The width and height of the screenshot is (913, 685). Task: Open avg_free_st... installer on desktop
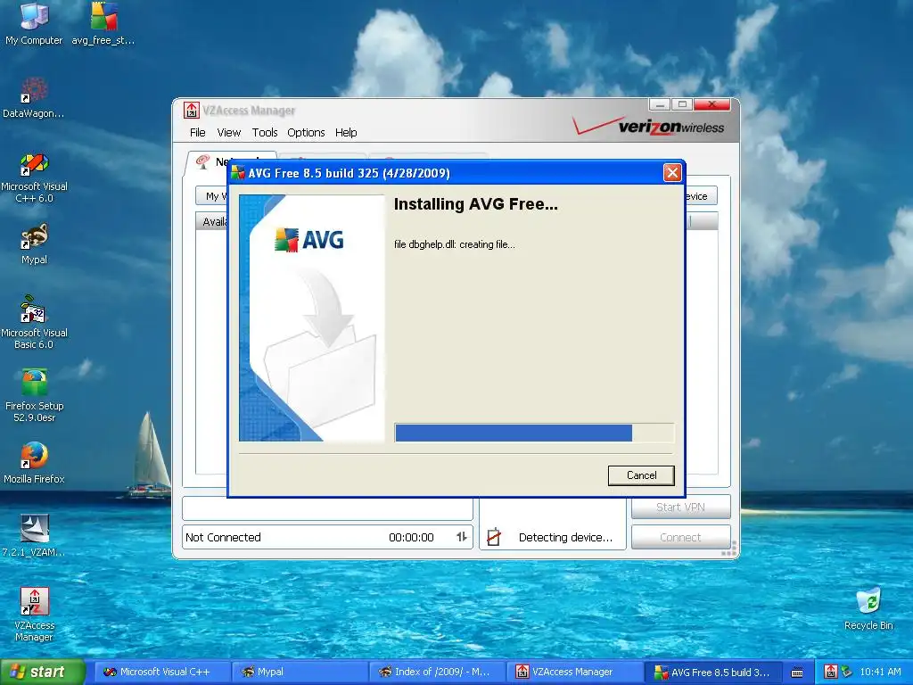103,23
